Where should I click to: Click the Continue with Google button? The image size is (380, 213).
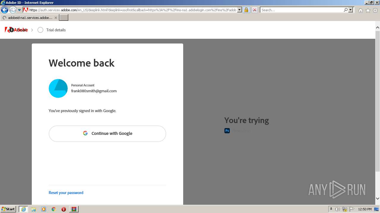point(107,133)
